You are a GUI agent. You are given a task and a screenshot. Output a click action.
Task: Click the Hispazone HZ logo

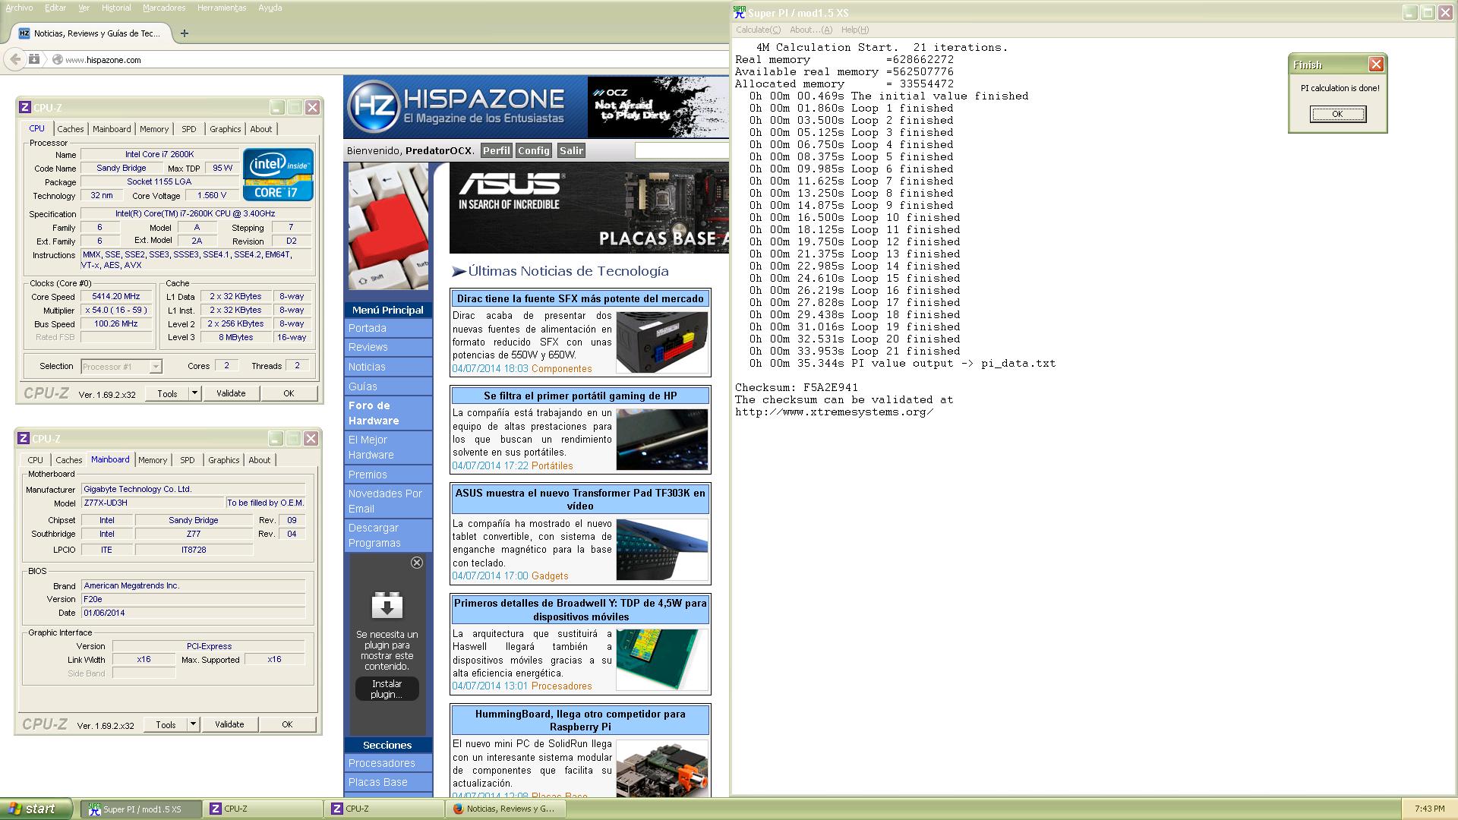coord(374,107)
